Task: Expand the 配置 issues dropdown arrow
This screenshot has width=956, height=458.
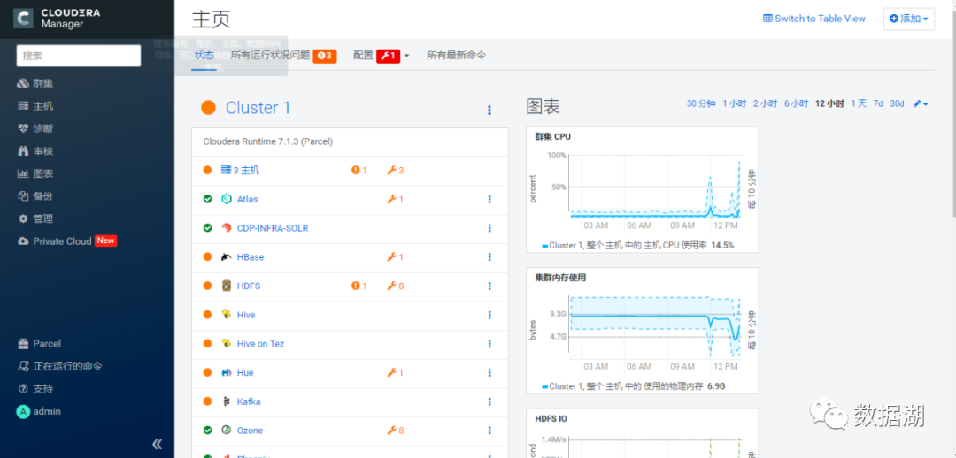Action: click(406, 56)
